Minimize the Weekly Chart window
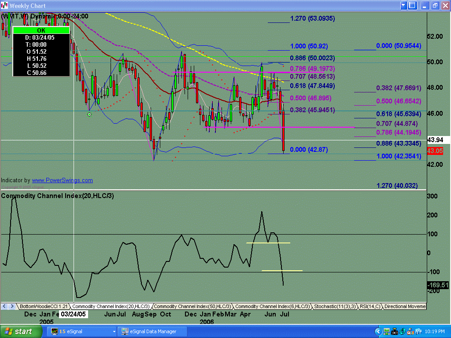The width and height of the screenshot is (451, 338). 425,5
